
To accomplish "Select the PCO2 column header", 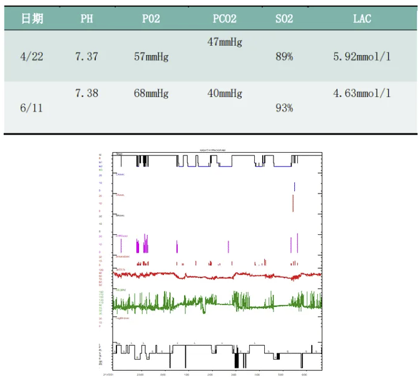I will click(224, 19).
